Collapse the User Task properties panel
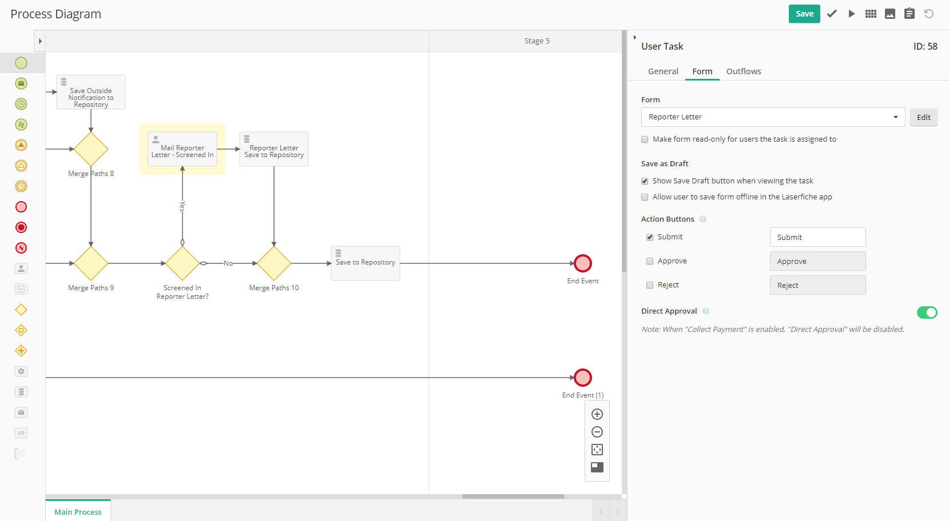The height and width of the screenshot is (521, 949). [635, 38]
